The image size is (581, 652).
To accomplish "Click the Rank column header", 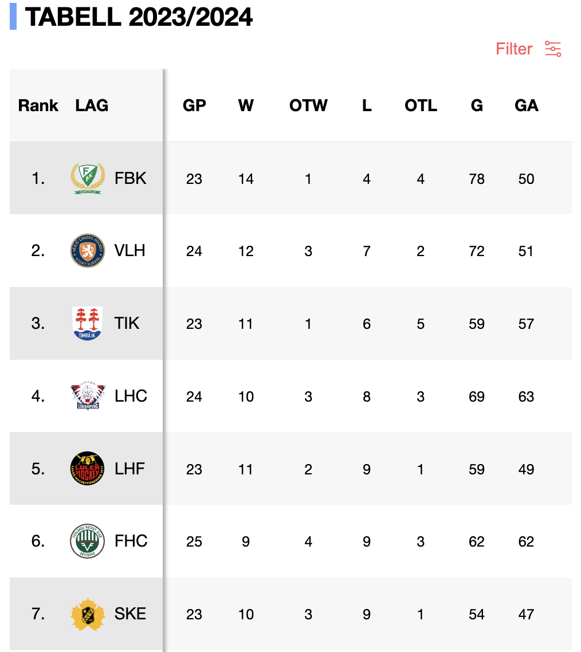I will [x=38, y=105].
